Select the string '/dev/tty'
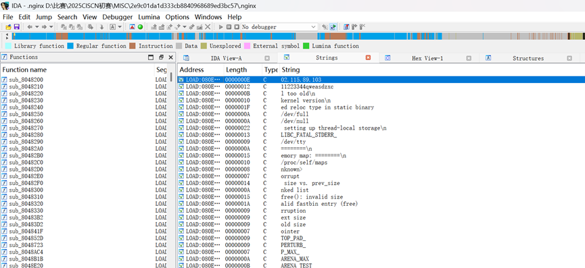Screen dimensions: 585x268 pos(294,142)
